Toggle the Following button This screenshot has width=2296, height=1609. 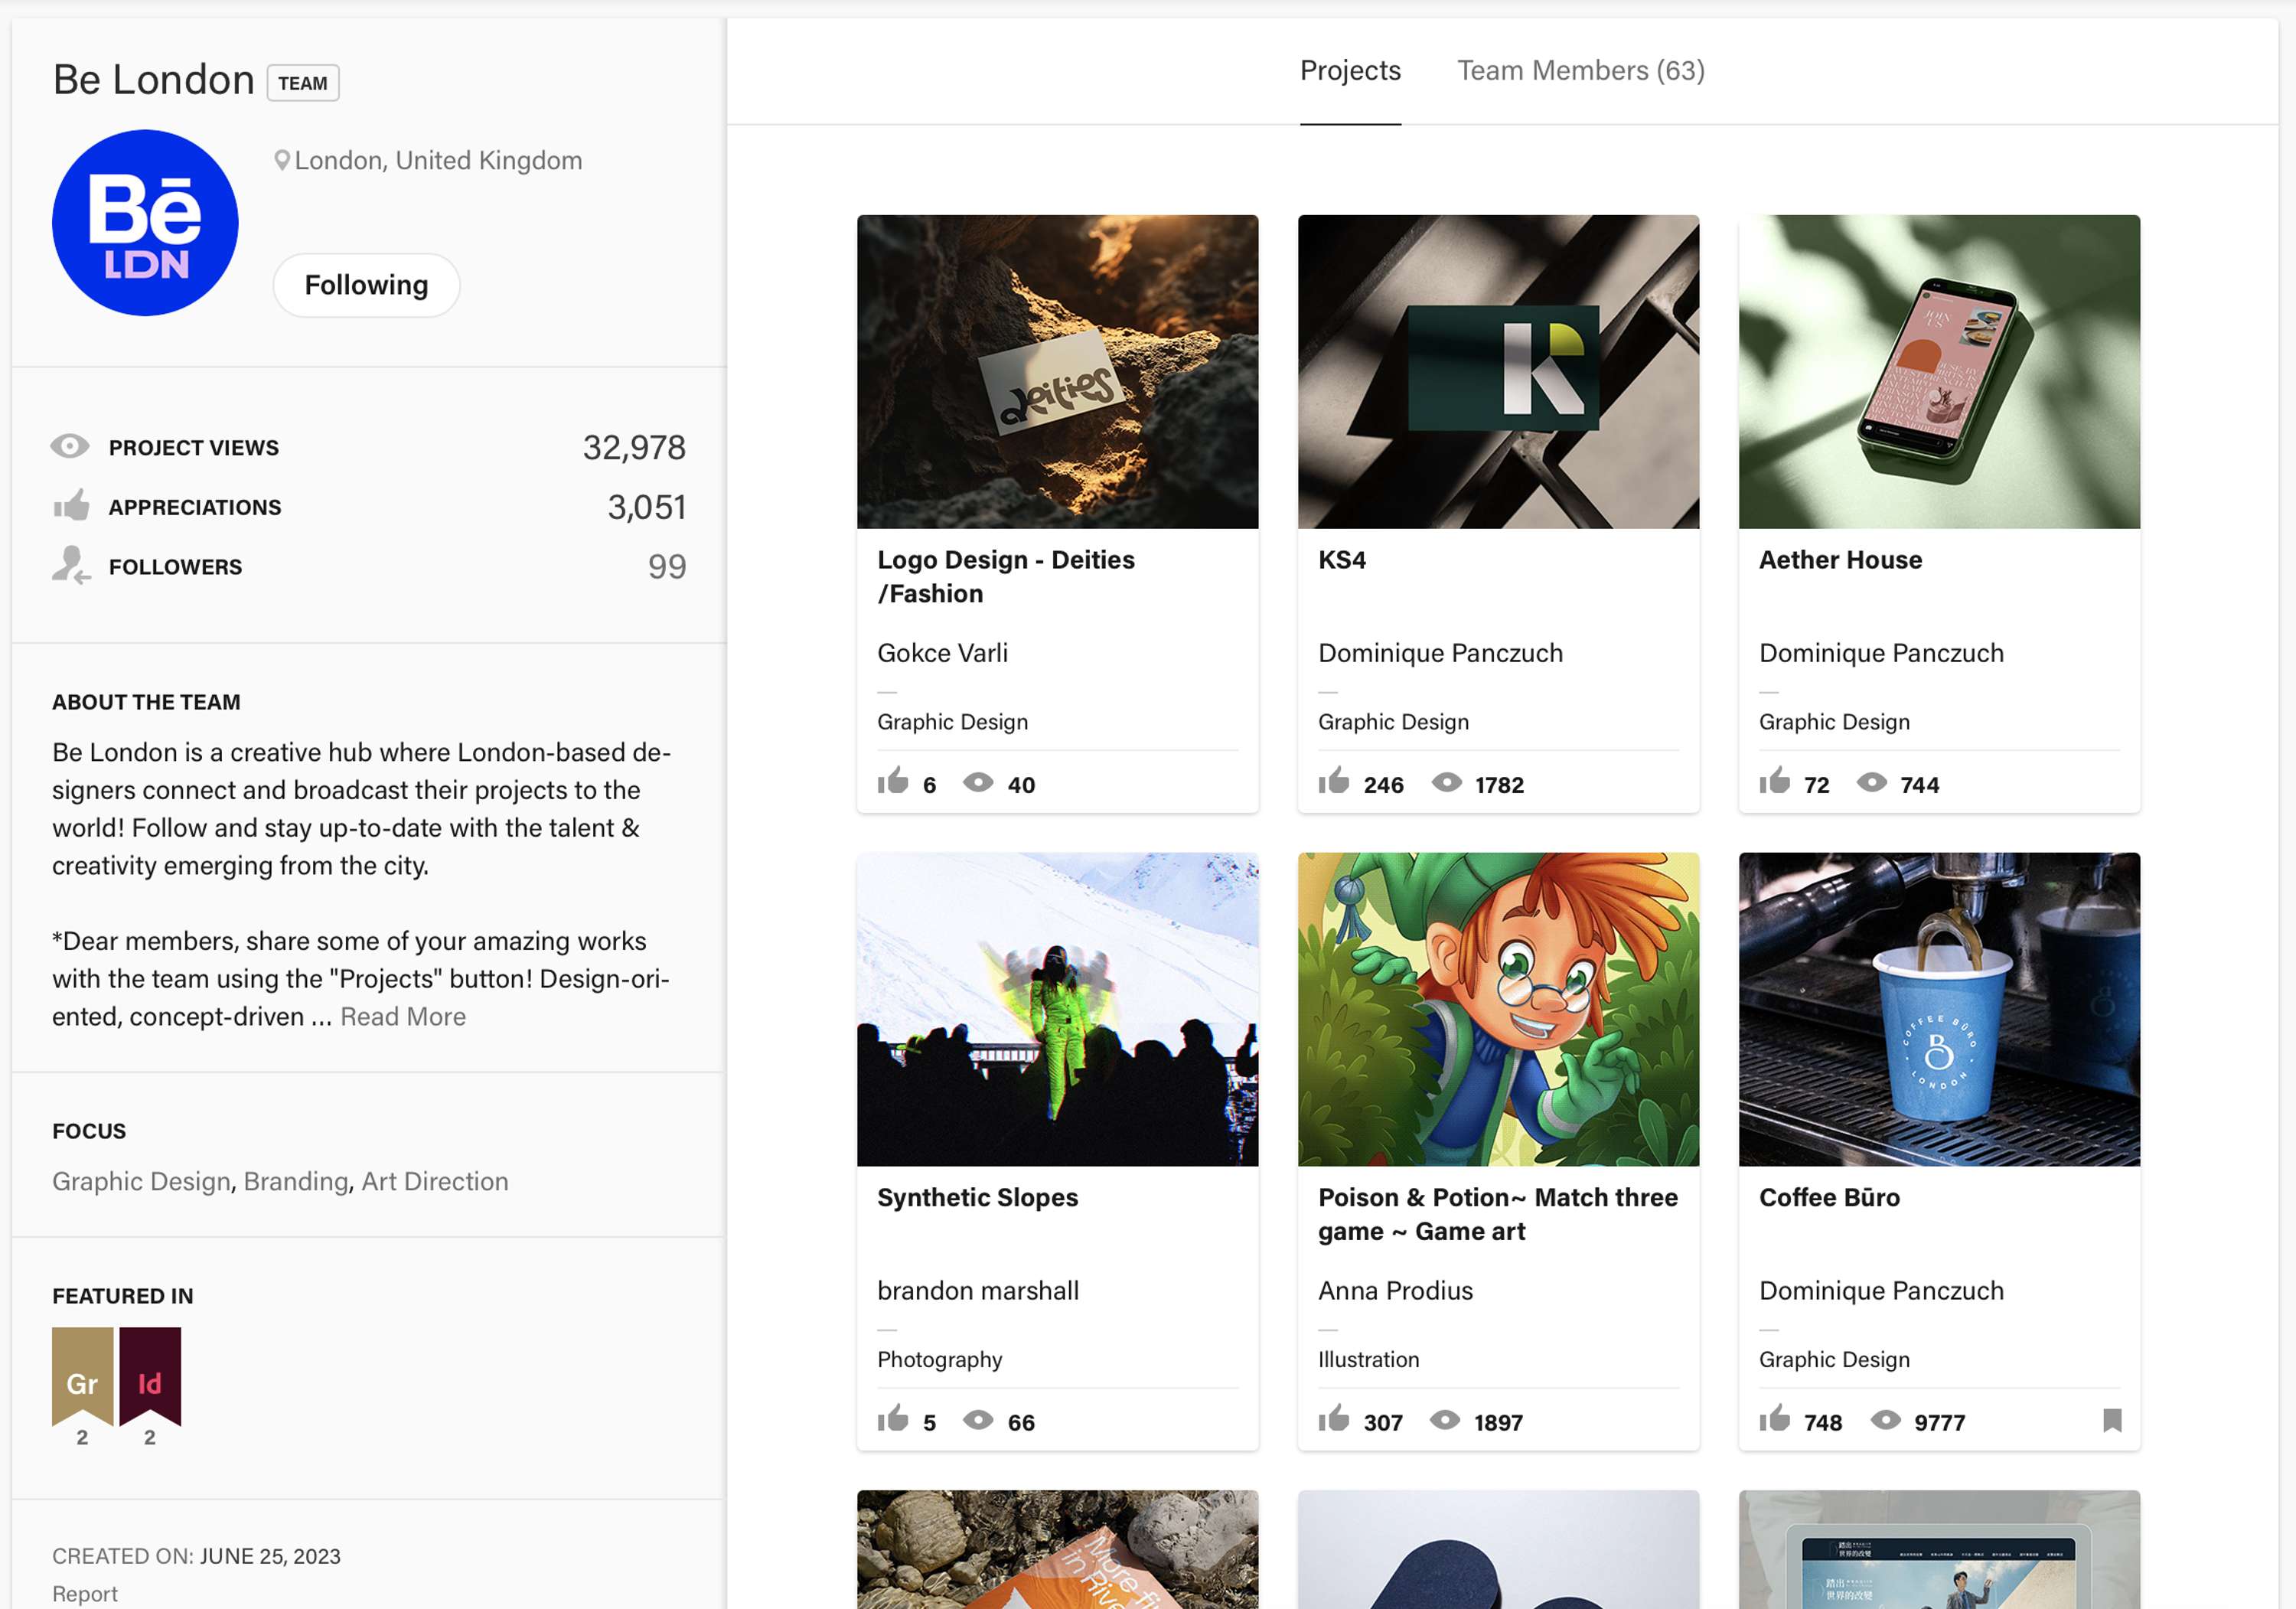[x=366, y=285]
